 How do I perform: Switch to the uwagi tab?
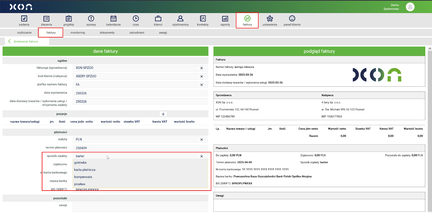(x=163, y=33)
